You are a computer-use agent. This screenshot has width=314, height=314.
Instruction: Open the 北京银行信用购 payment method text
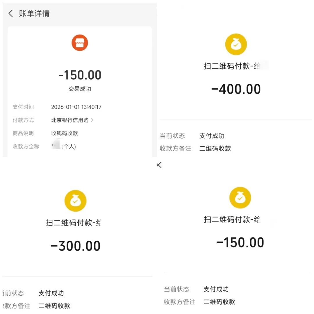coord(70,120)
